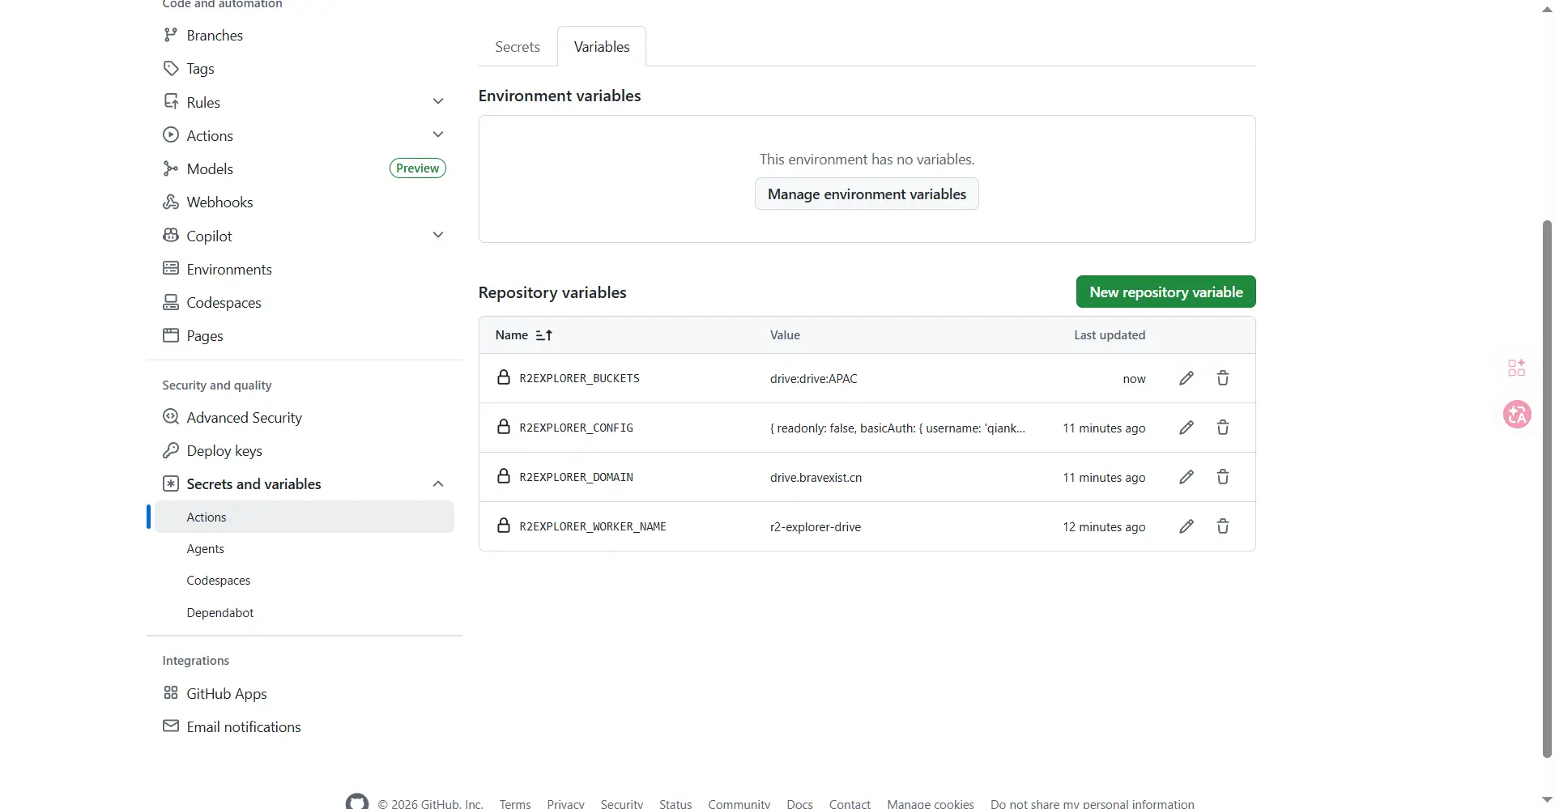Image resolution: width=1555 pixels, height=809 pixels.
Task: Delete the R2EXPLORER_CONFIG variable trash icon
Action: coord(1223,428)
